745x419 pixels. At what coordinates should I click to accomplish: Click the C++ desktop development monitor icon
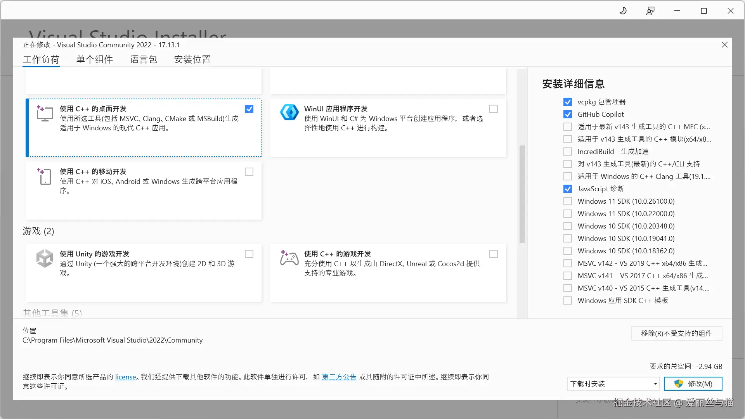click(45, 114)
